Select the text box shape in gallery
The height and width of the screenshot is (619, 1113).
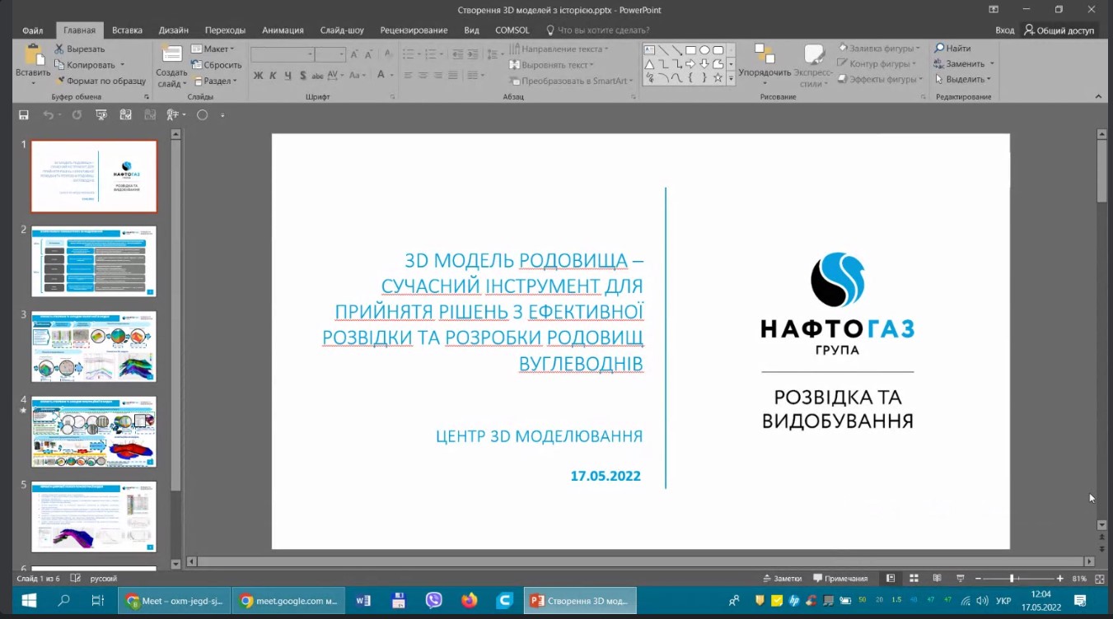pyautogui.click(x=649, y=49)
